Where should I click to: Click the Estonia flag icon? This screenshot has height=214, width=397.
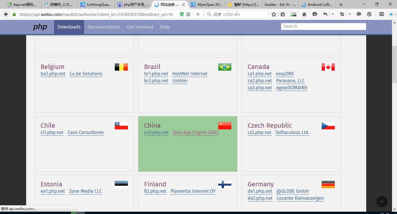click(x=121, y=185)
